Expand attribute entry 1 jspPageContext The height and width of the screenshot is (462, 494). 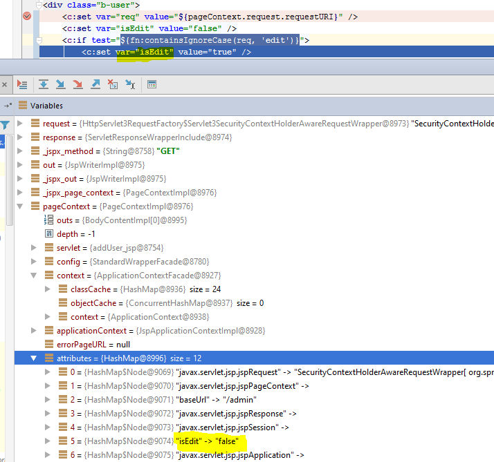[48, 386]
